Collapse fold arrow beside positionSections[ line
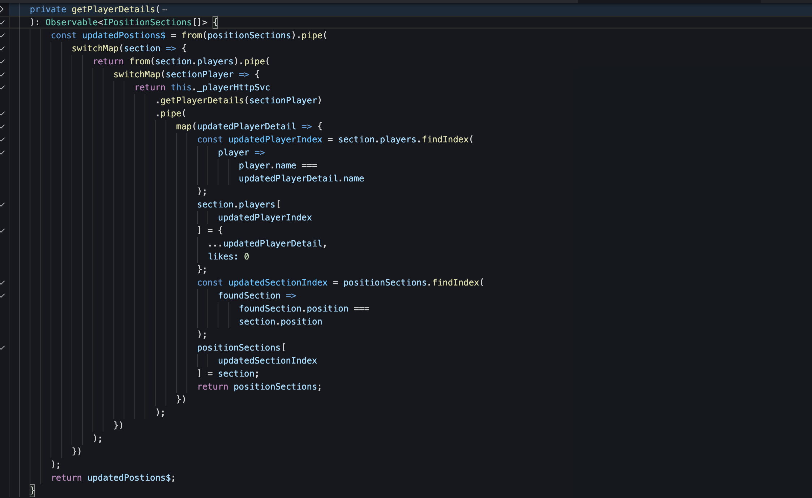812x498 pixels. tap(2, 348)
